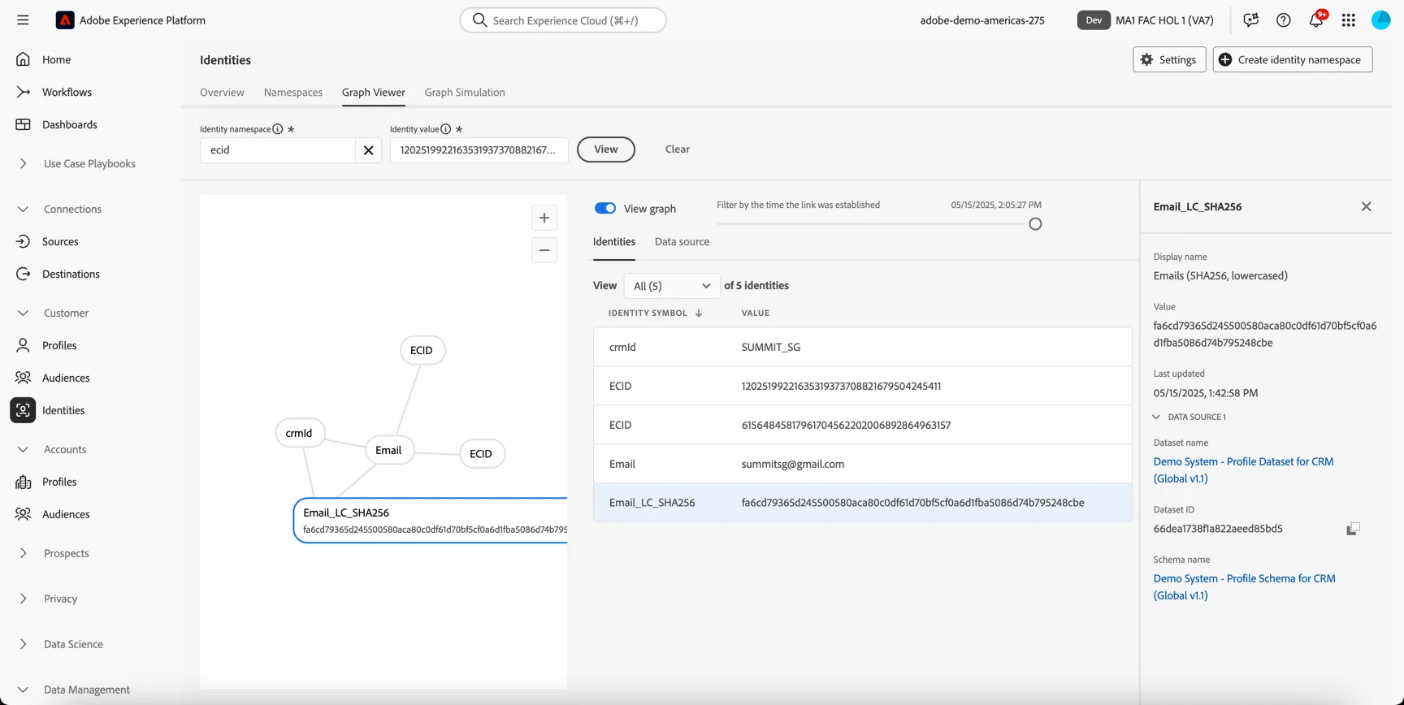1404x705 pixels.
Task: Zoom out of the graph with minus
Action: [x=544, y=250]
